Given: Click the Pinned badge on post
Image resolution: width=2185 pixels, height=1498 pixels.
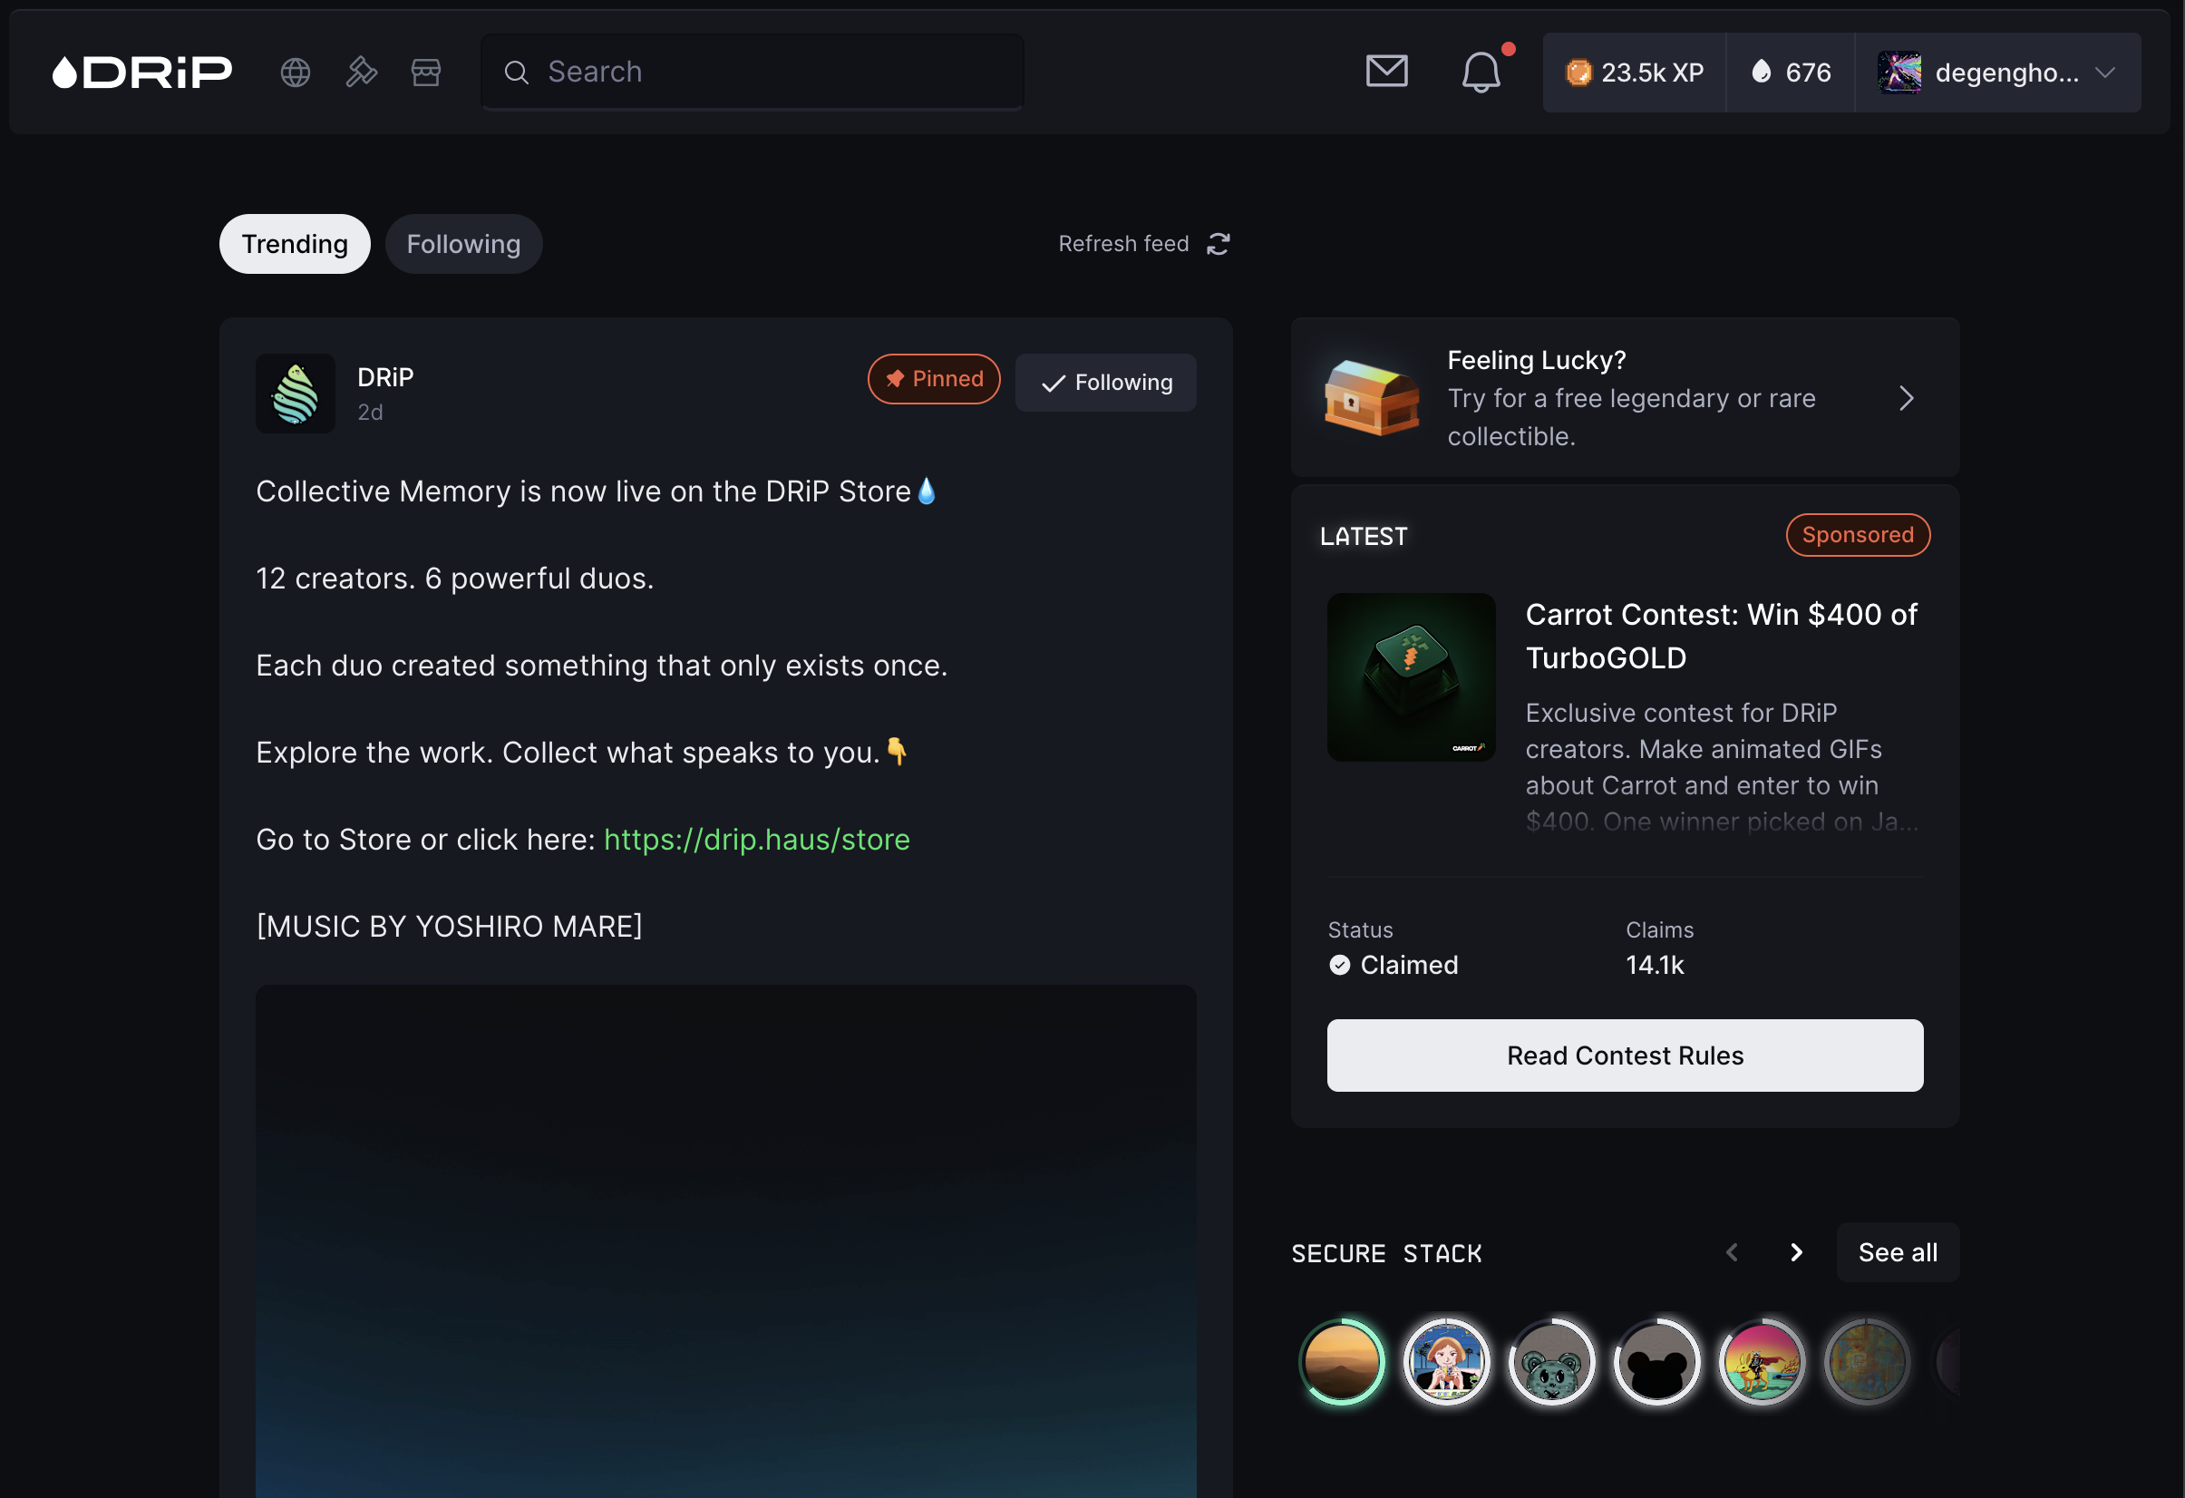Looking at the screenshot, I should click(934, 379).
